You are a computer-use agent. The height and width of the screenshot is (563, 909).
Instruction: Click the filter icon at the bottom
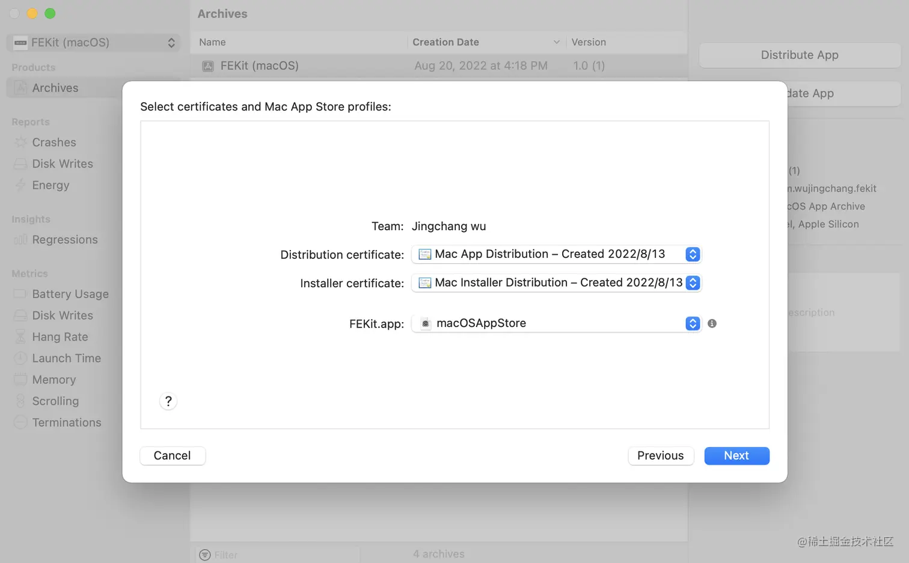tap(205, 555)
